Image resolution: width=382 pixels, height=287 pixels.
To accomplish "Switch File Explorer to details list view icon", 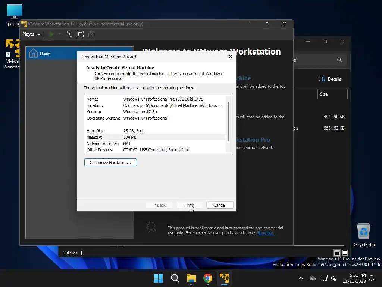I will coord(337,253).
